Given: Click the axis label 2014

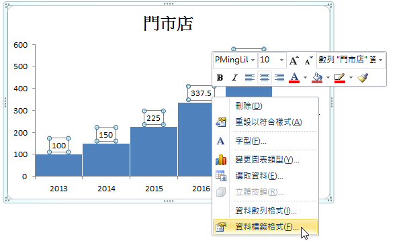Looking at the screenshot, I should click(106, 189).
